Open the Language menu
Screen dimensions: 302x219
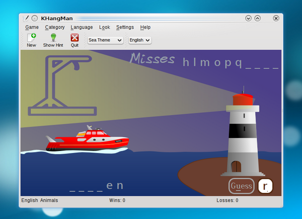pos(82,27)
